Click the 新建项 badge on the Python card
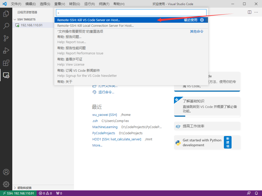The image size is (262, 196). tap(227, 142)
